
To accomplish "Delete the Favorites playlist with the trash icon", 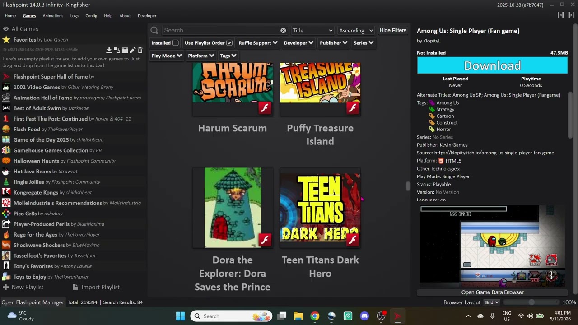I will click(140, 50).
